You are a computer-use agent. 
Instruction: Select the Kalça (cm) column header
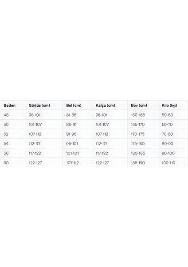106,105
